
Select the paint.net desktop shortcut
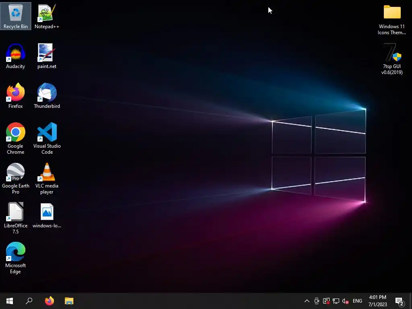[47, 56]
